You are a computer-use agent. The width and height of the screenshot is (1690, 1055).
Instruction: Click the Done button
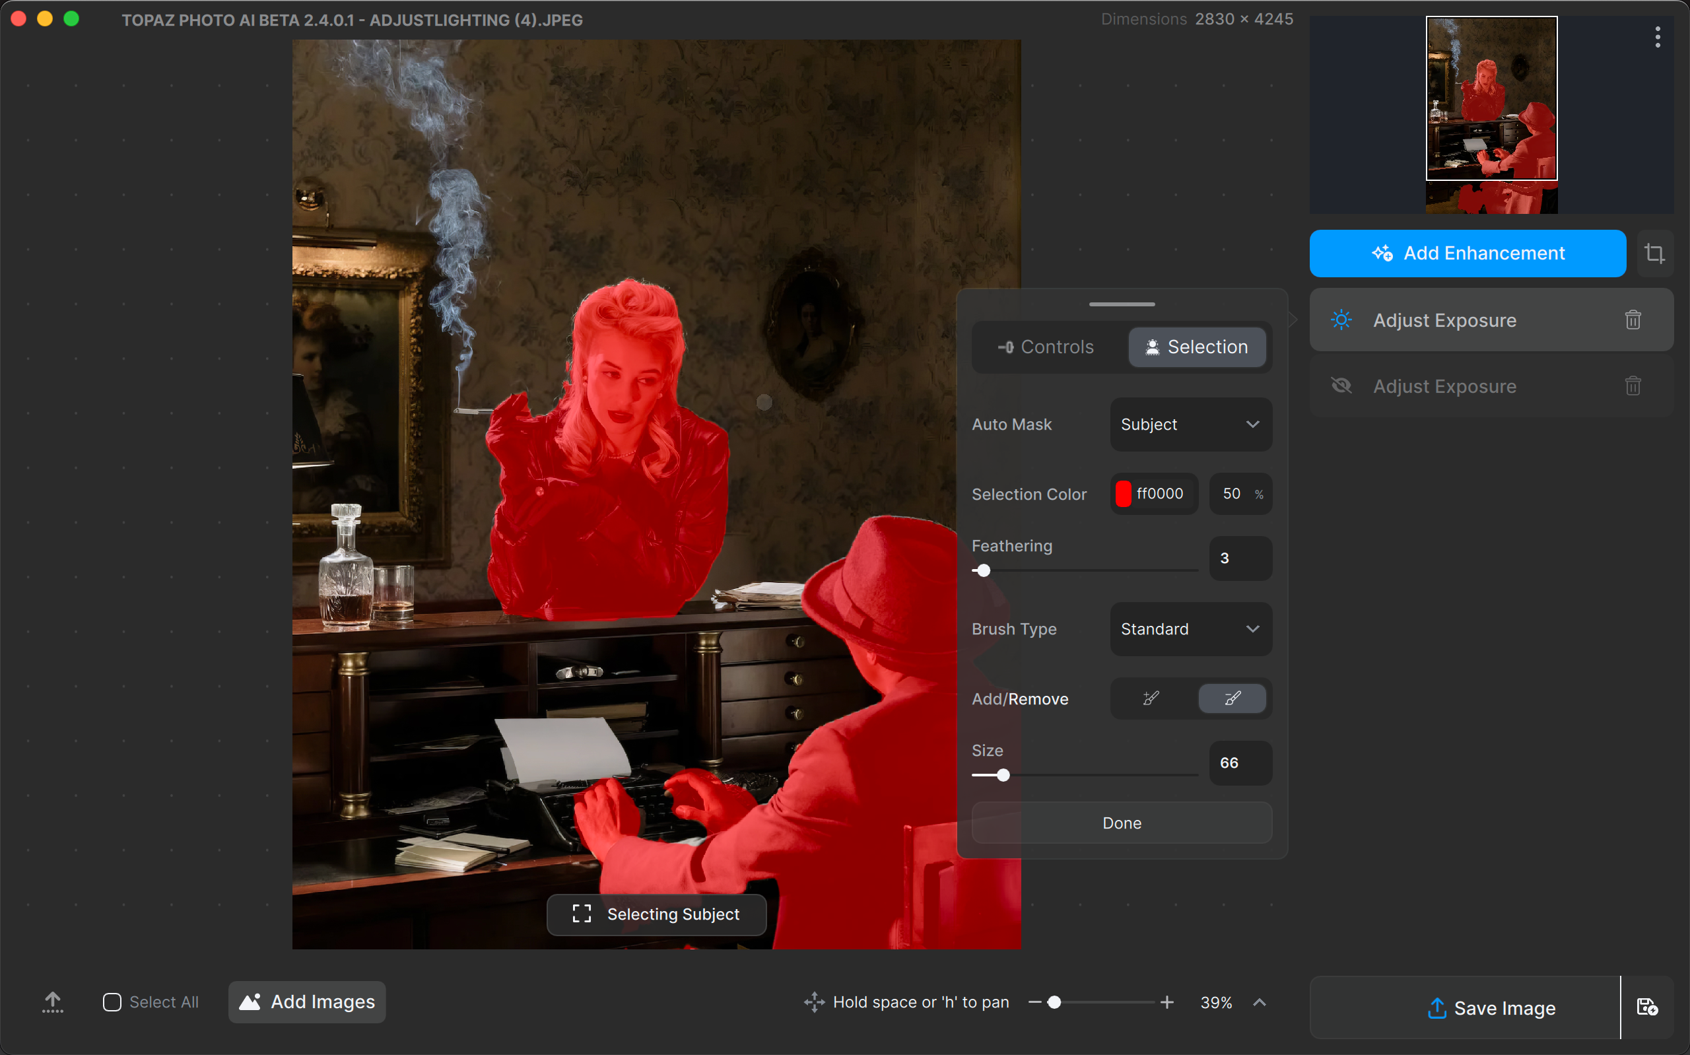coord(1119,823)
